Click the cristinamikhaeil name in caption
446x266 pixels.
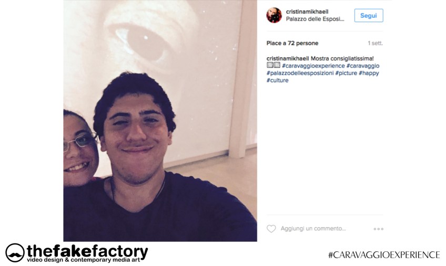288,58
